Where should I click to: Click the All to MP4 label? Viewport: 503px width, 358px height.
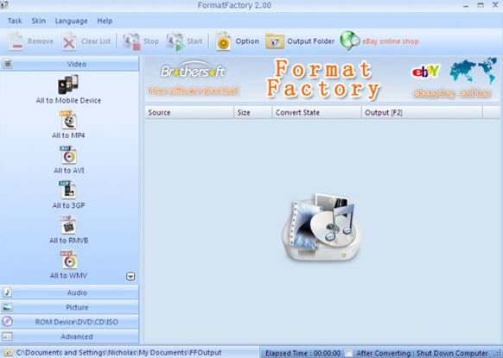(68, 135)
